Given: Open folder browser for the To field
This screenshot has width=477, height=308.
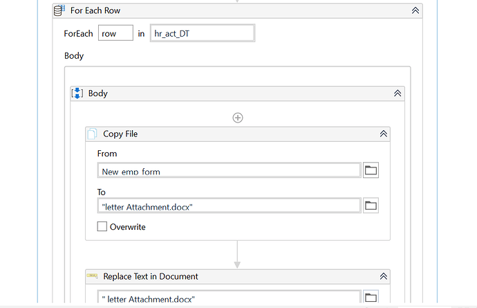Looking at the screenshot, I should click(371, 205).
